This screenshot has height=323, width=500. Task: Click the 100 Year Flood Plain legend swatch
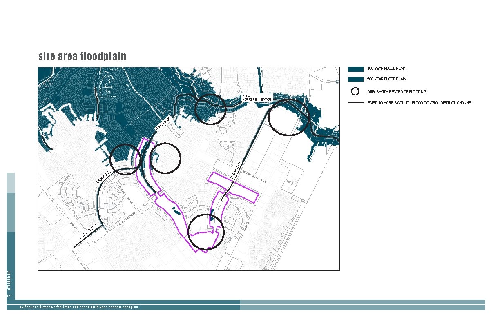[x=355, y=68]
